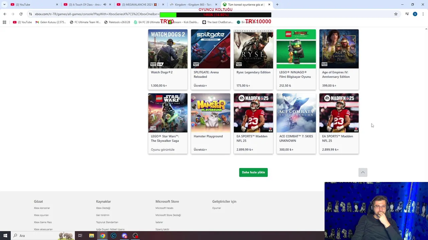Reload the Xbox page
The image size is (428, 240).
tap(21, 14)
